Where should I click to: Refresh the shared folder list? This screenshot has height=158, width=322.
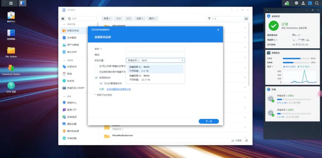(247, 140)
